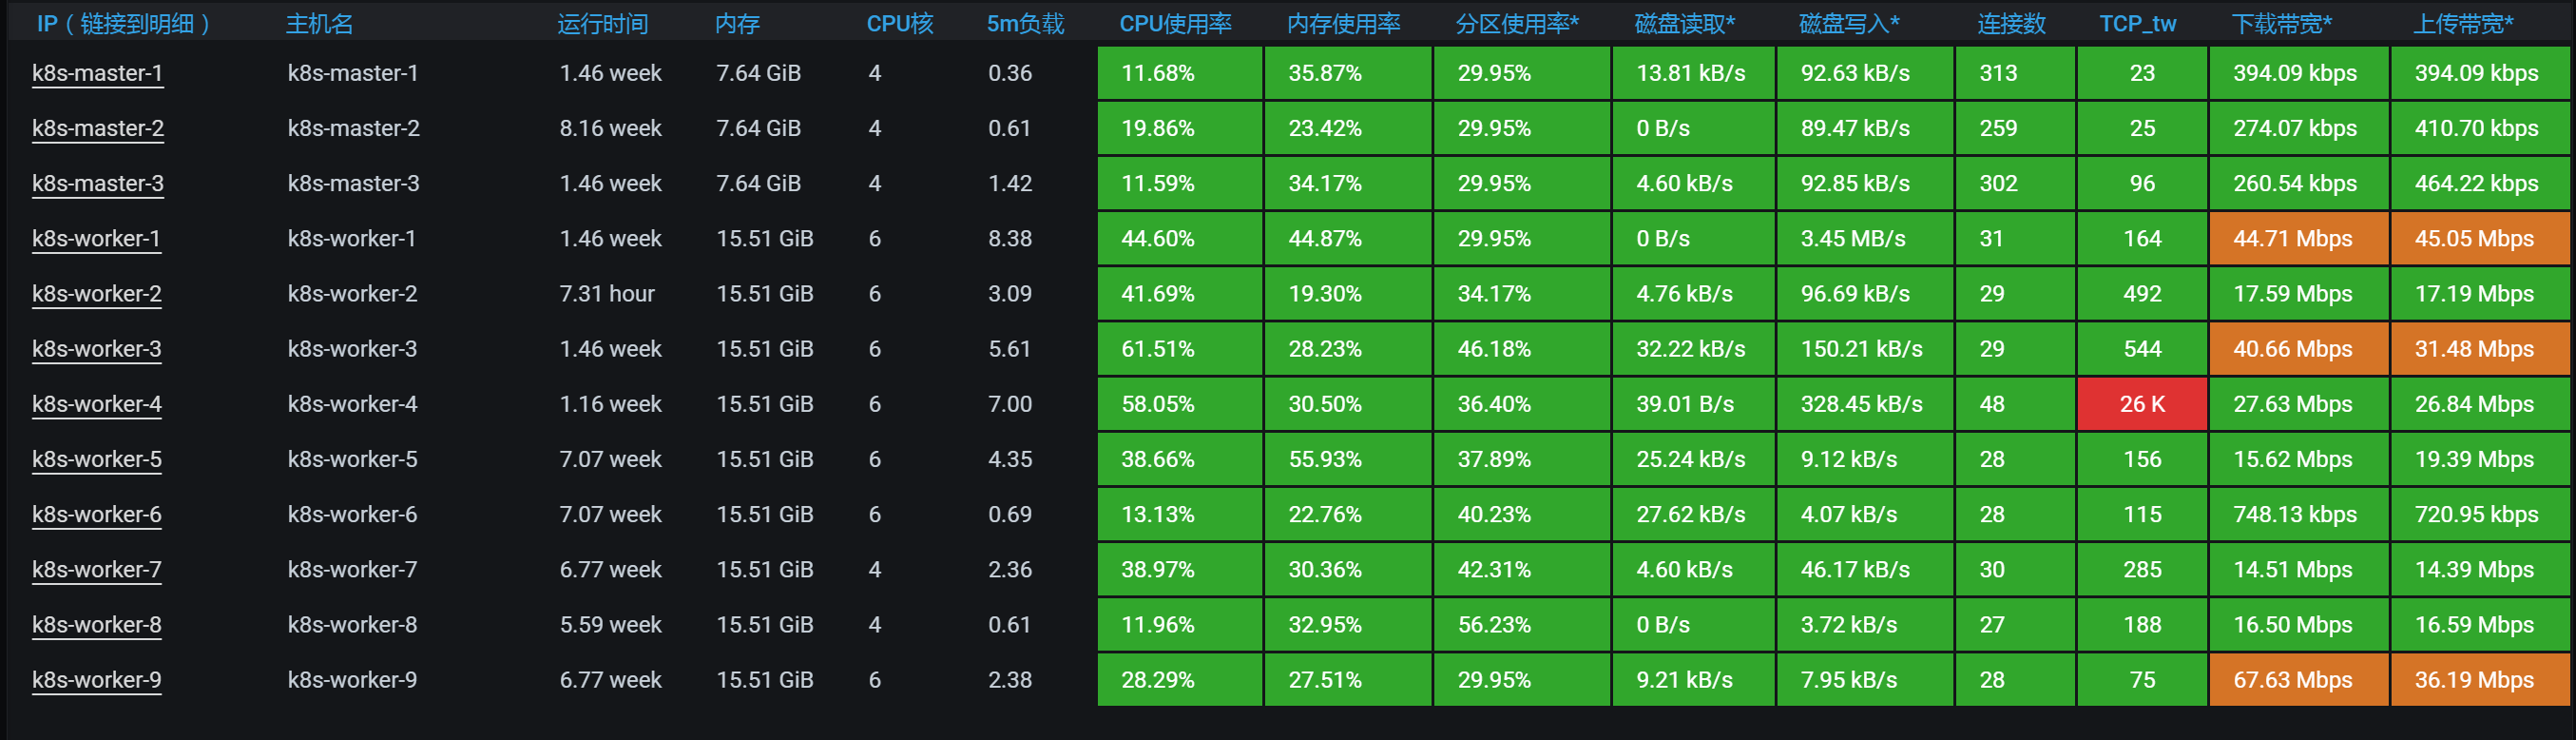This screenshot has height=740, width=2576.
Task: Open the k8s-master-1 link in IP column
Action: [x=97, y=73]
